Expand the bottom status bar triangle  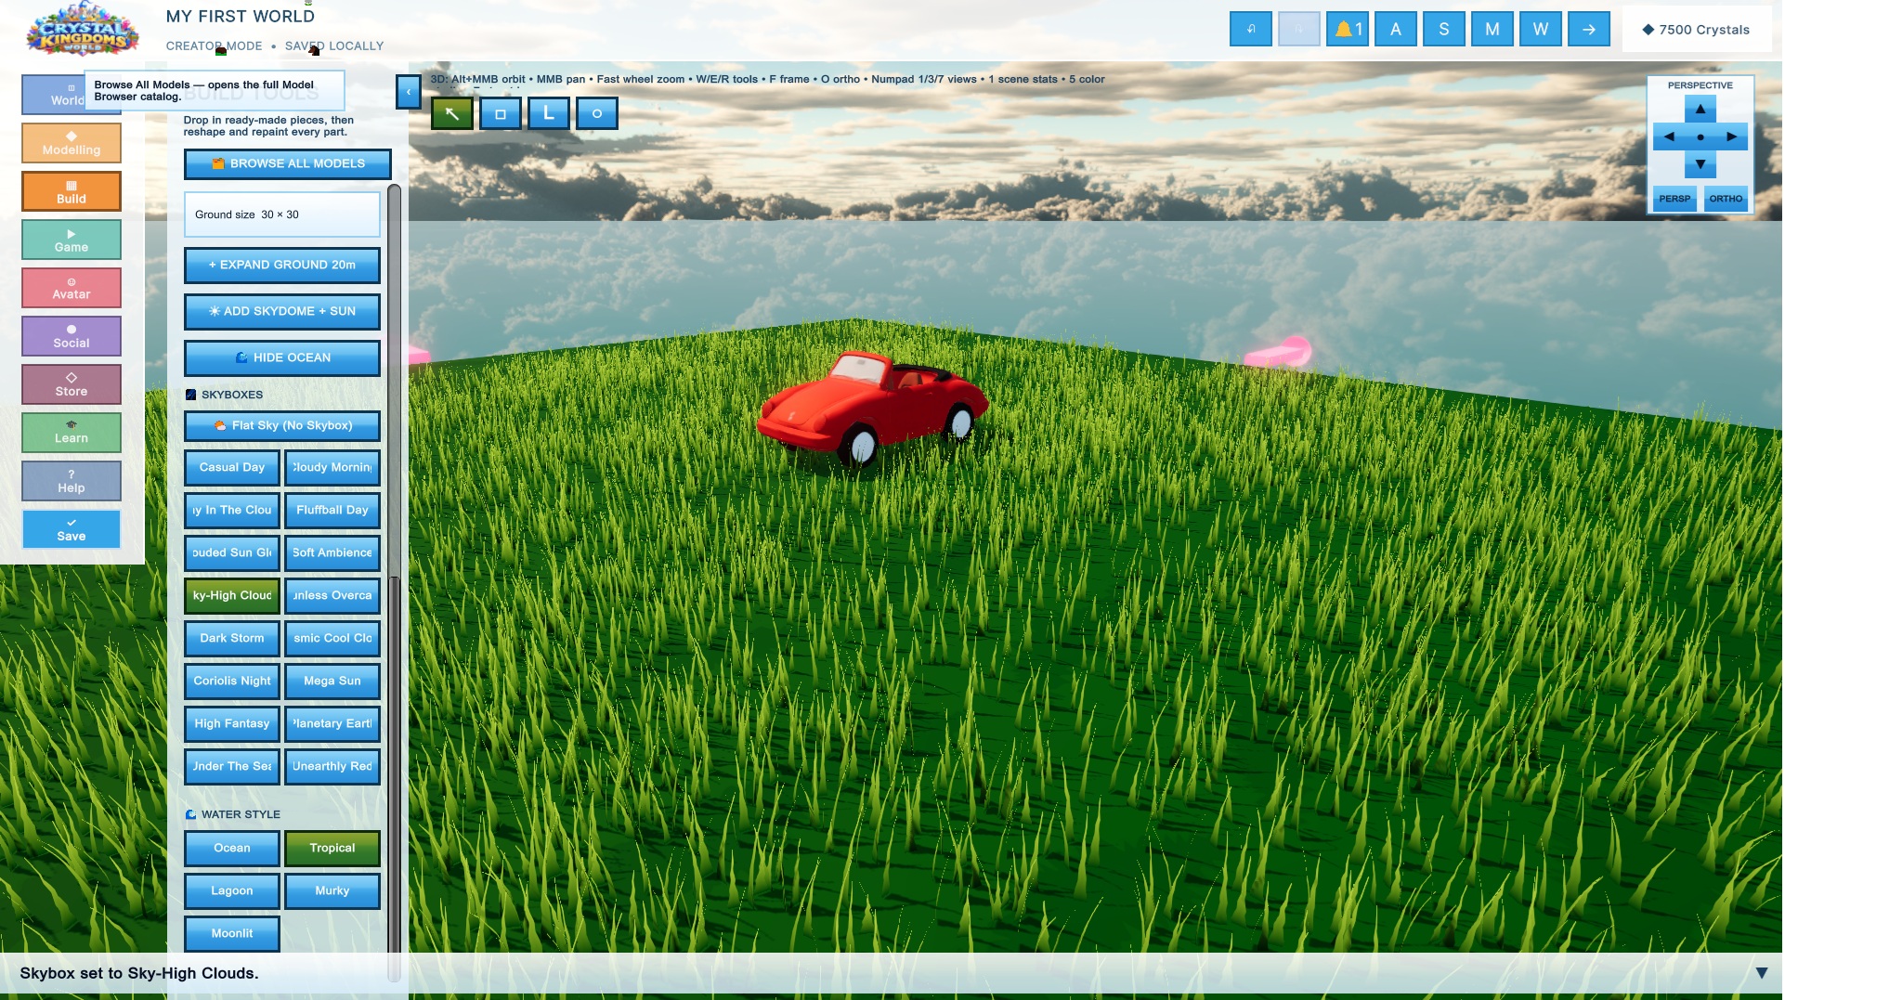click(x=1762, y=973)
